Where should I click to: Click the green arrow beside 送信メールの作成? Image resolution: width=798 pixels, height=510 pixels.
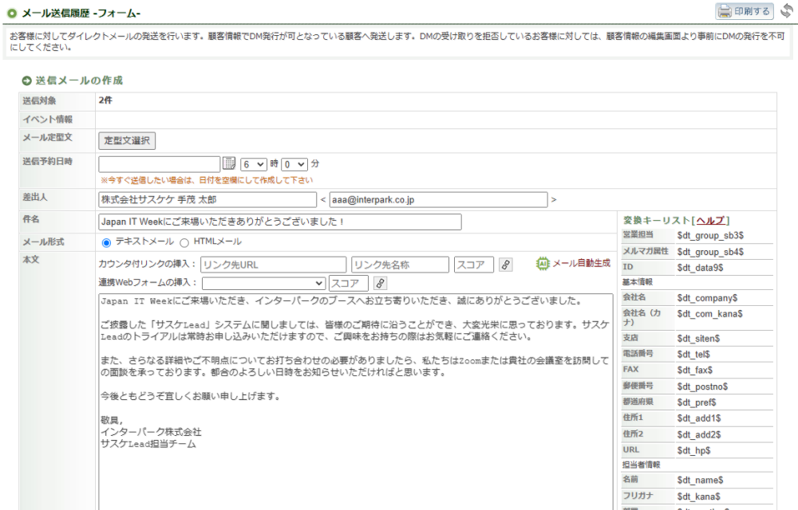click(27, 80)
